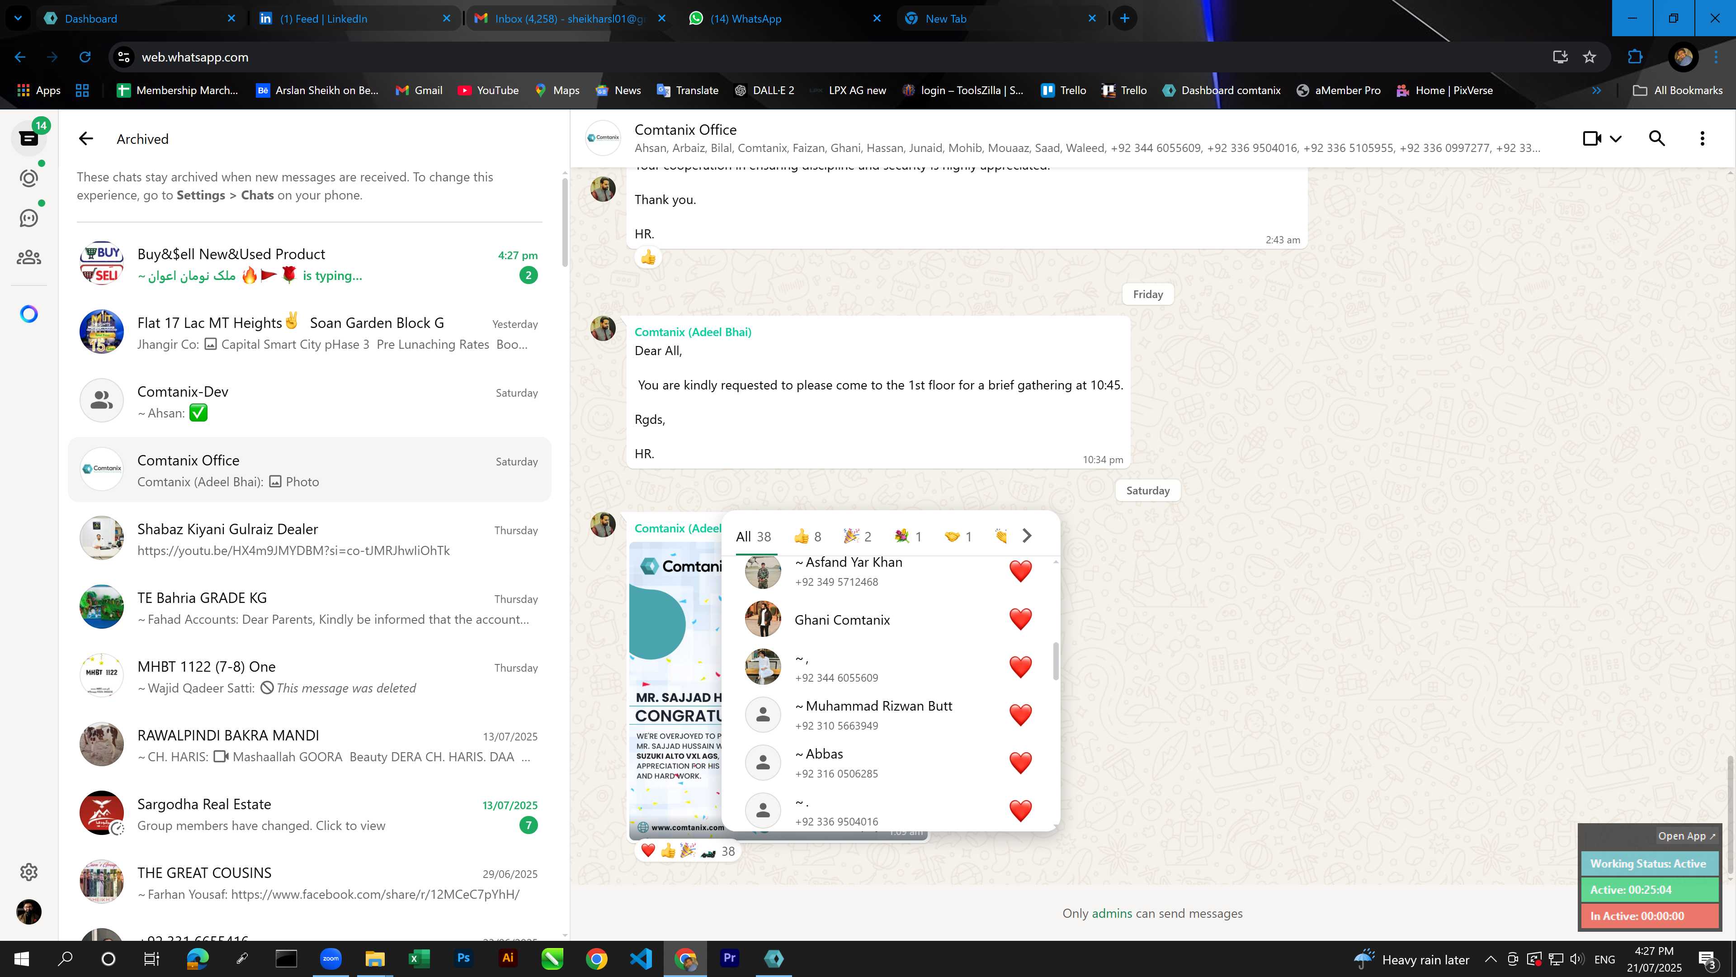Open Photoshop from the taskbar
1736x977 pixels.
point(464,959)
